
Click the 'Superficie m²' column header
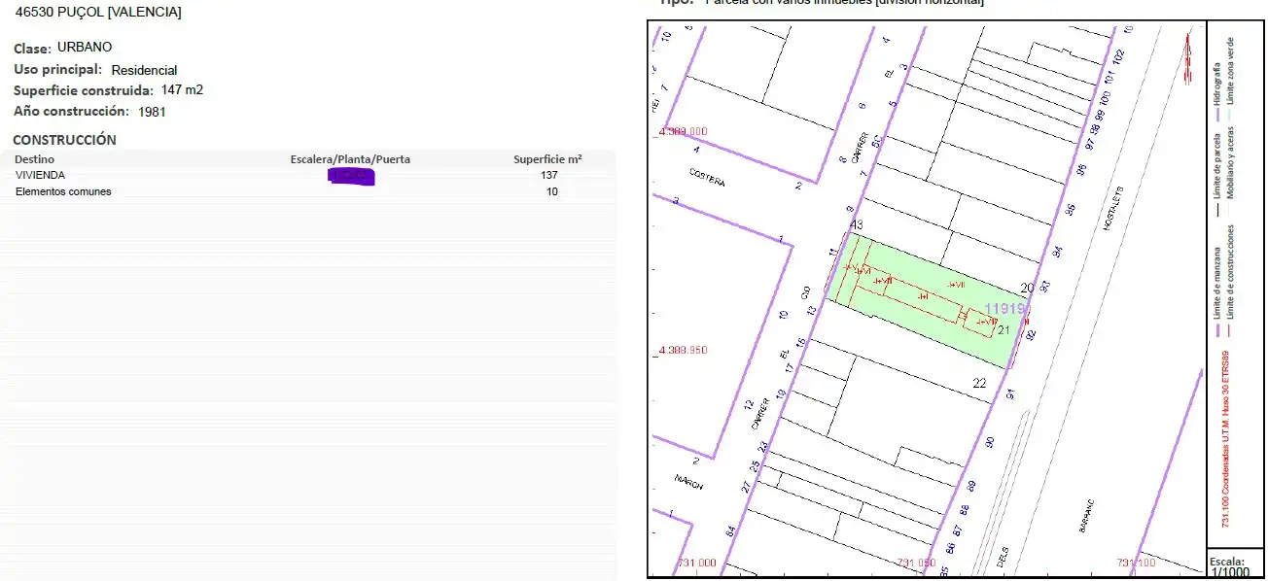547,159
